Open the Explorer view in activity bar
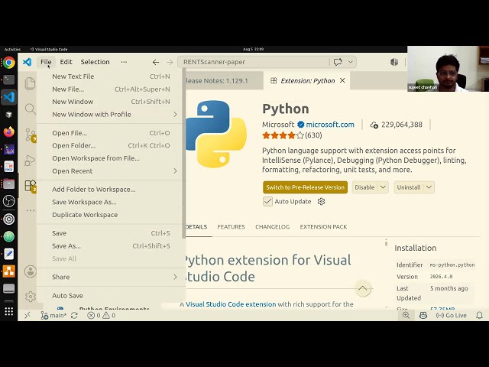Viewport: 489px width, 367px height. click(x=31, y=83)
